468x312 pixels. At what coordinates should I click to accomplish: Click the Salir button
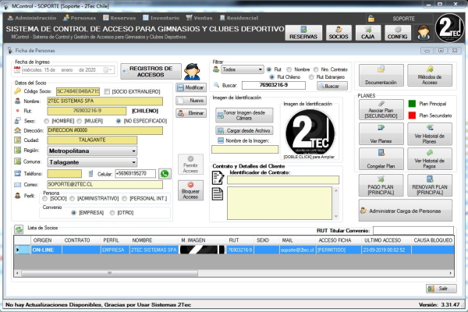point(441,289)
